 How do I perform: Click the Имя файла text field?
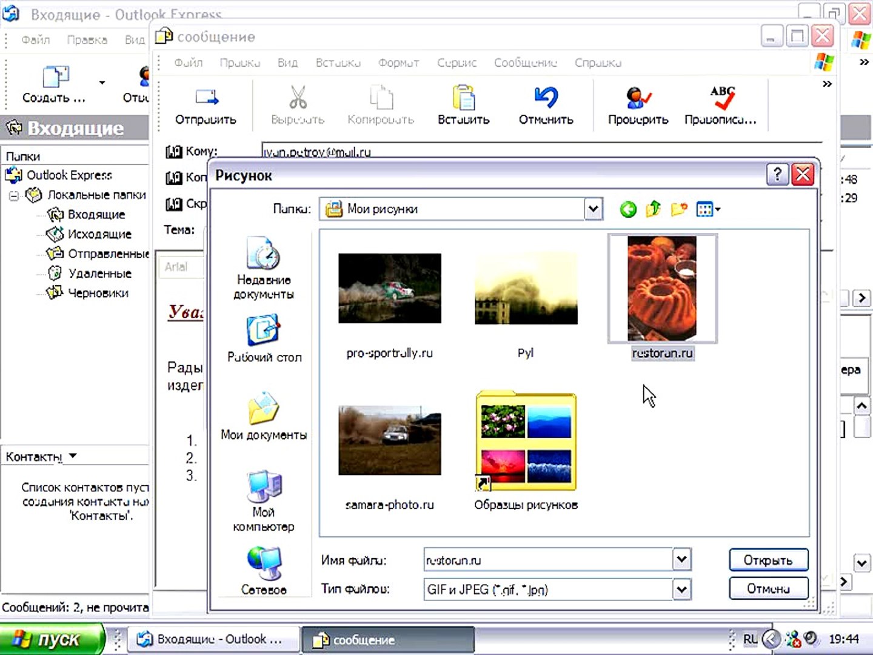tap(549, 560)
